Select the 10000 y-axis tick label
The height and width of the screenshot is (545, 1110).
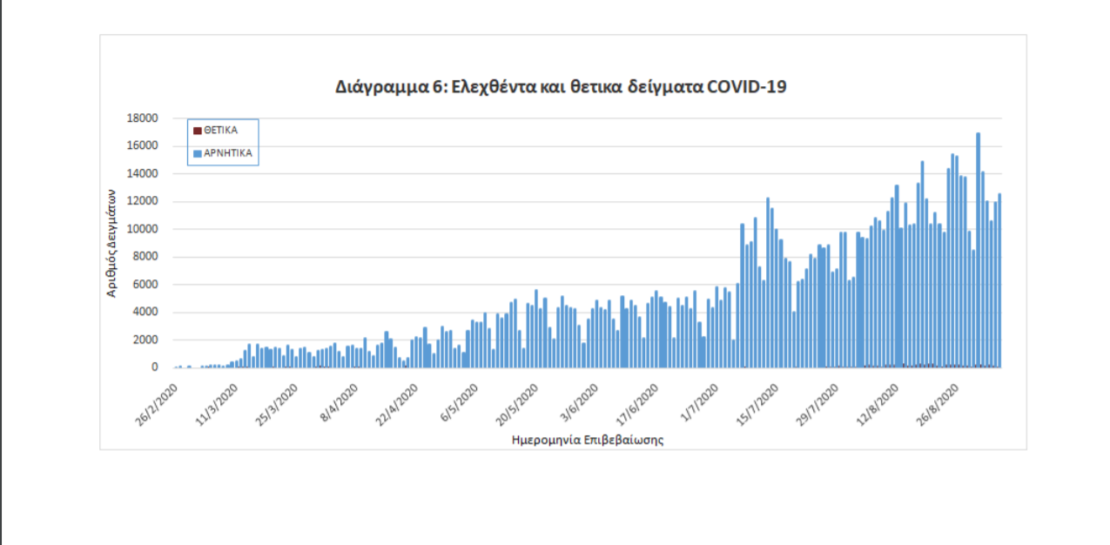point(143,229)
